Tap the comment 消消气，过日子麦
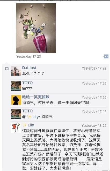 point(57,103)
